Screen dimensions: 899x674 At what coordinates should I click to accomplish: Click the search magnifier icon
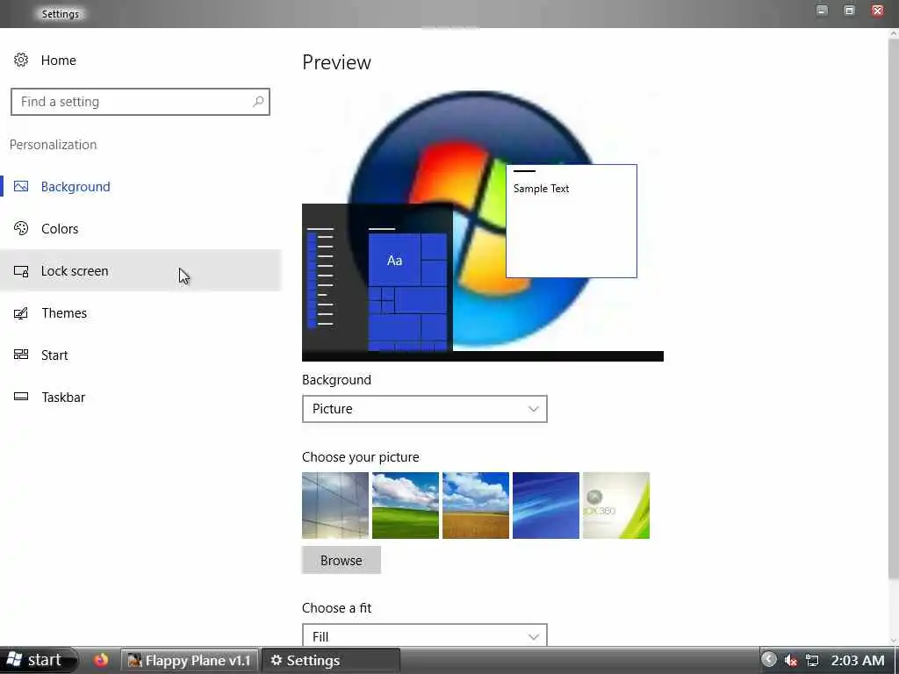[258, 102]
